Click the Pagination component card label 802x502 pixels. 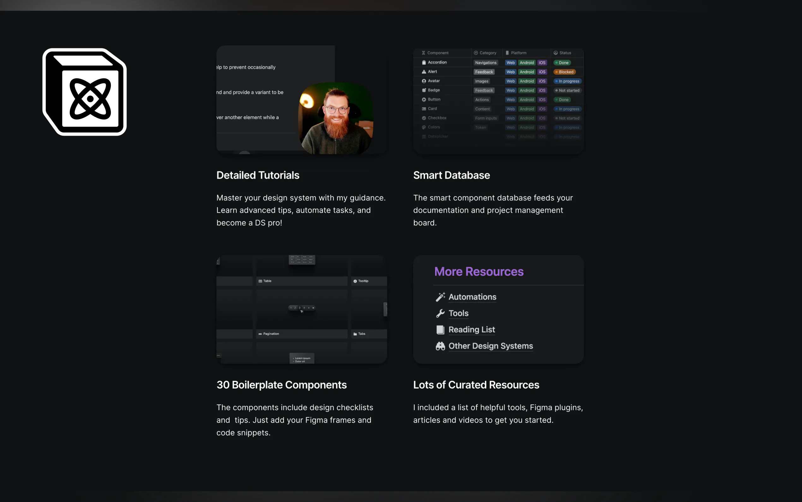[271, 334]
